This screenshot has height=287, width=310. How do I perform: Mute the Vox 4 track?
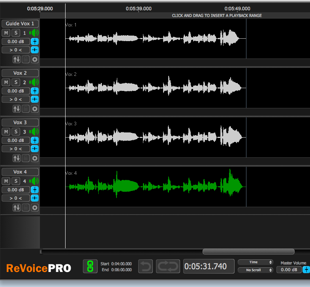pos(6,181)
